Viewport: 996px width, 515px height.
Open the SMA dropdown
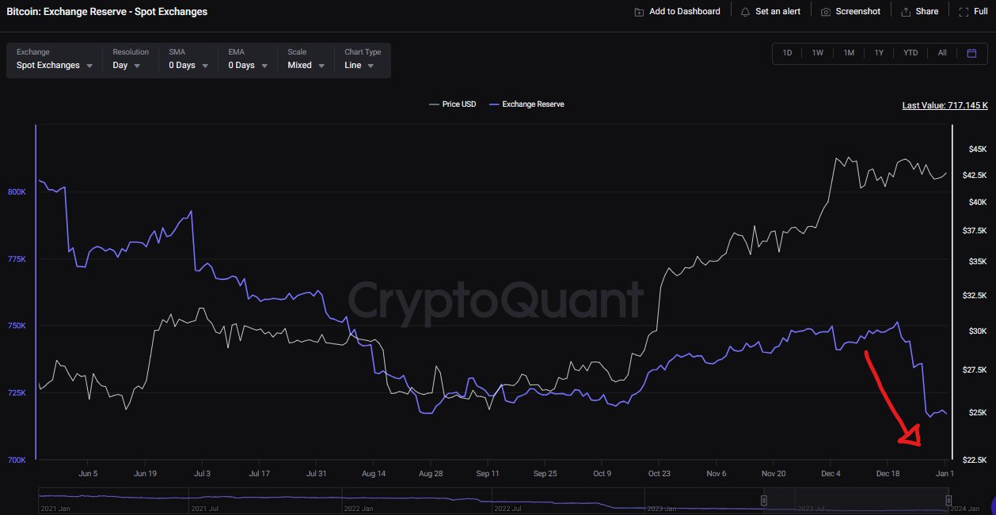188,59
